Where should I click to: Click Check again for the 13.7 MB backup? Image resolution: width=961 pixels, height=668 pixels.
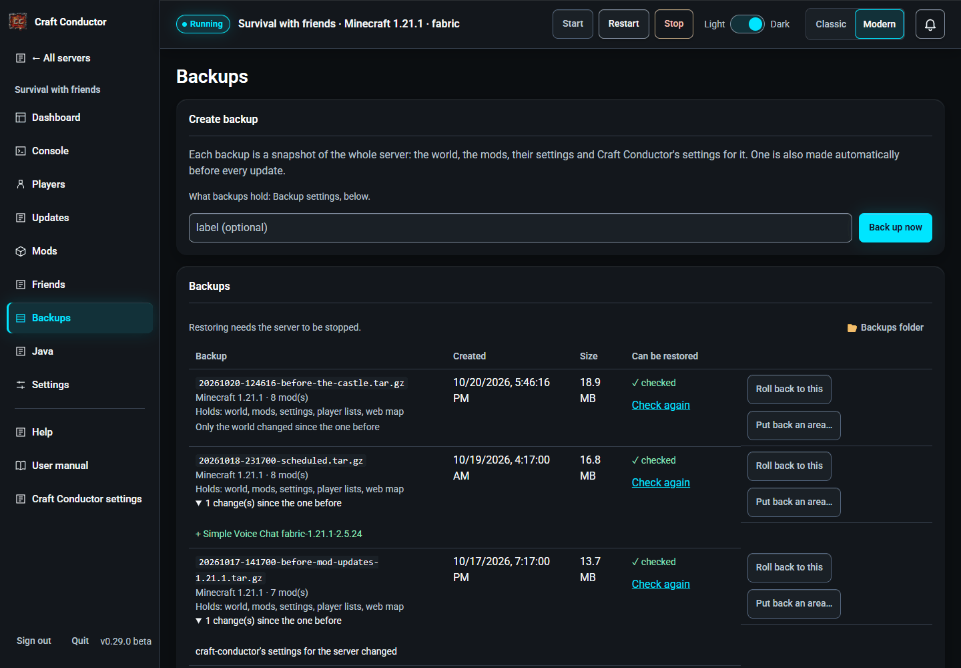(x=661, y=584)
